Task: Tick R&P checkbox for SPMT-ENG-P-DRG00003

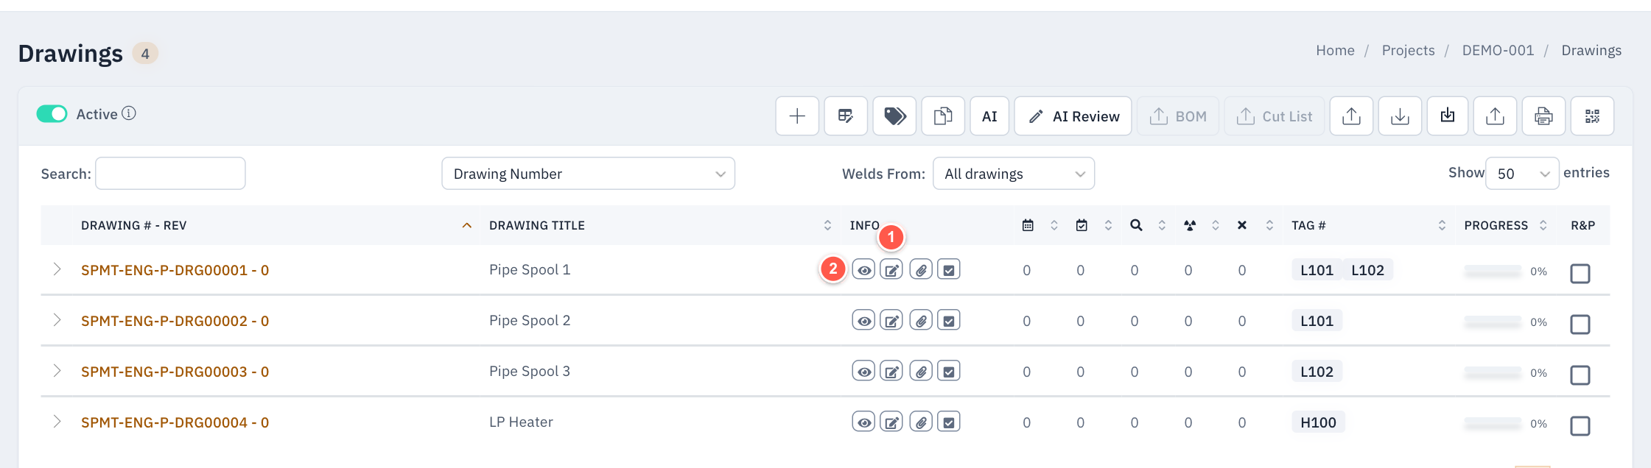Action: 1580,375
